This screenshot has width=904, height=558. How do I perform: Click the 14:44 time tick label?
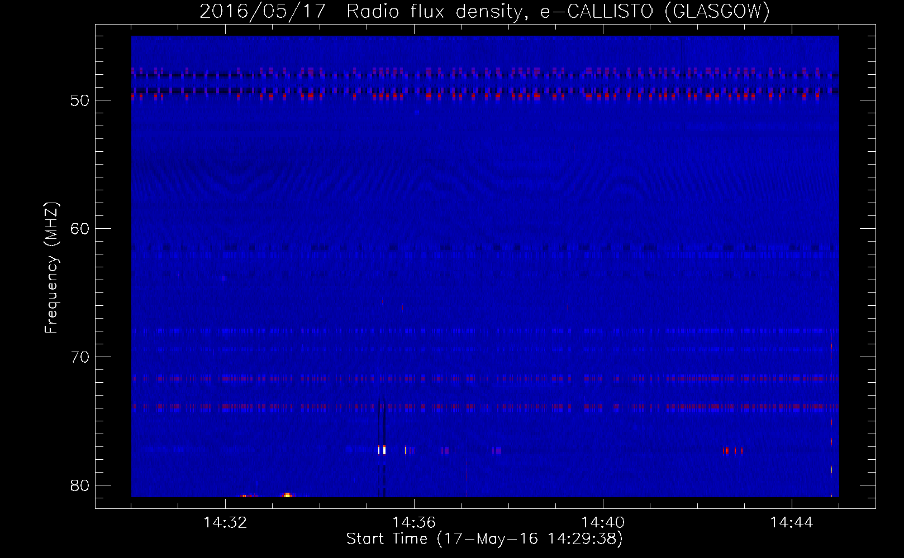tap(792, 523)
